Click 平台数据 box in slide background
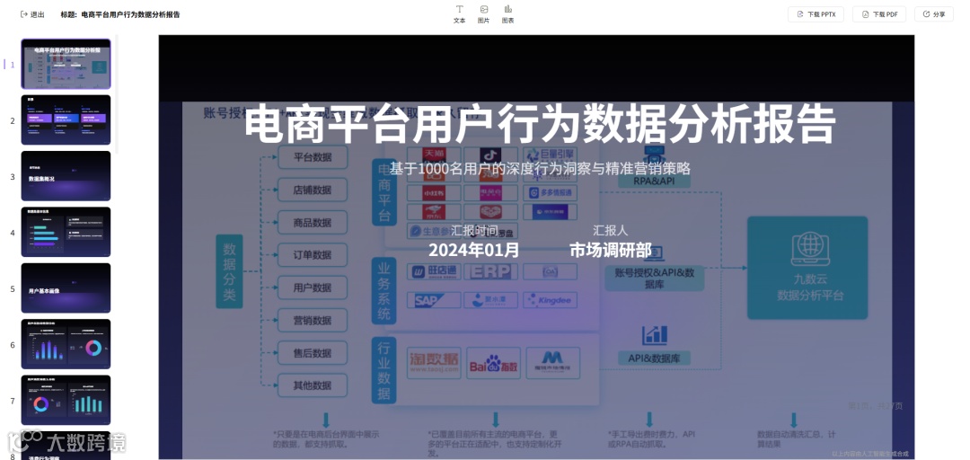This screenshot has width=970, height=460. tap(313, 157)
